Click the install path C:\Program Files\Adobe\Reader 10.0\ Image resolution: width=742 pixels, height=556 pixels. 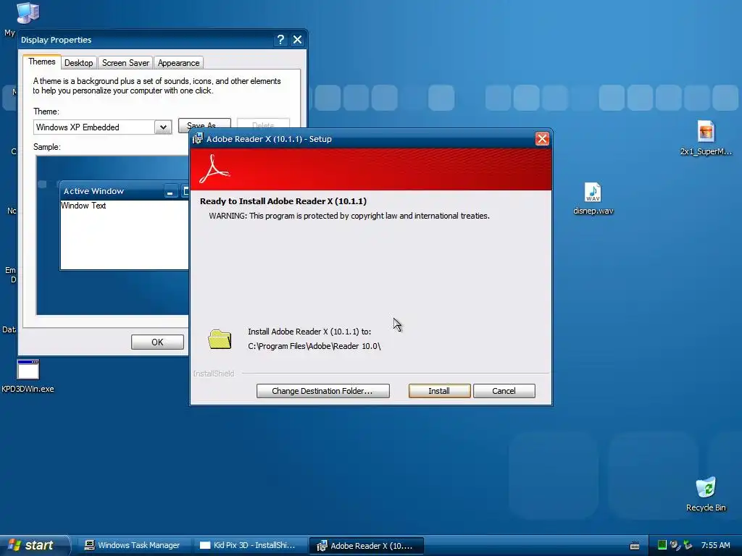(x=314, y=346)
